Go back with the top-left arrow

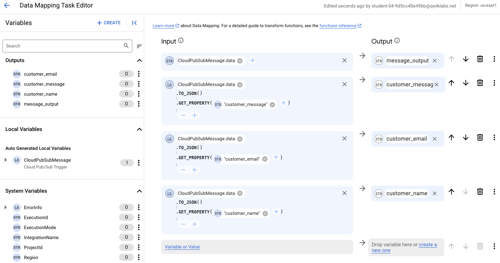[7, 6]
